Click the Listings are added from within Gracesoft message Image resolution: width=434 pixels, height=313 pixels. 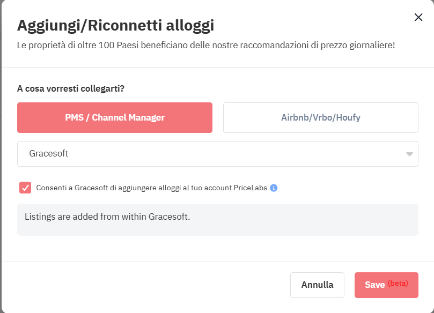tap(107, 217)
